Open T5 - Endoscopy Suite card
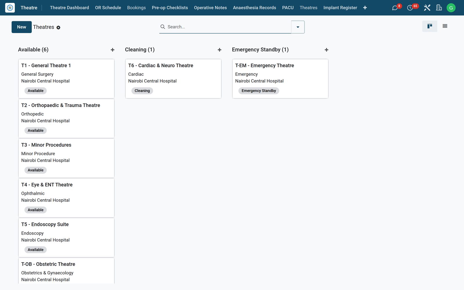 66,238
